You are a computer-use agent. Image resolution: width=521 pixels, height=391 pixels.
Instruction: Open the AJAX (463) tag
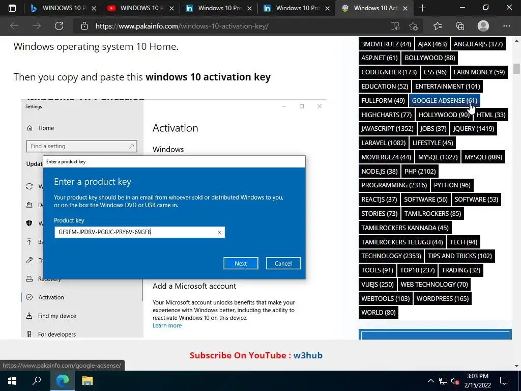coord(432,44)
